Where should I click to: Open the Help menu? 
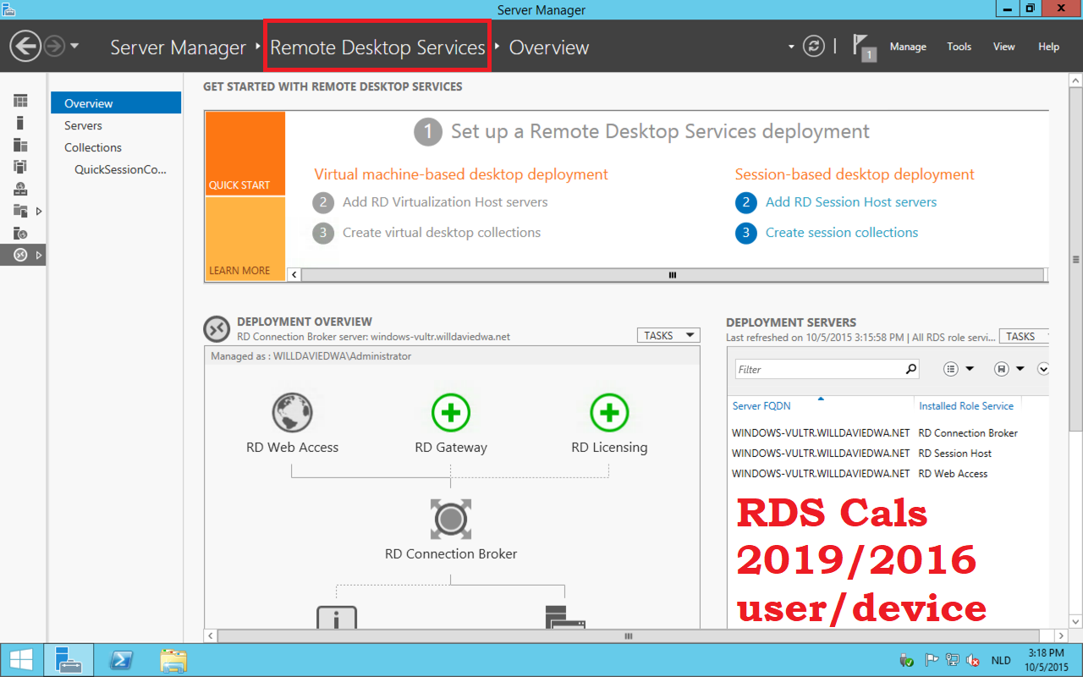[1048, 47]
